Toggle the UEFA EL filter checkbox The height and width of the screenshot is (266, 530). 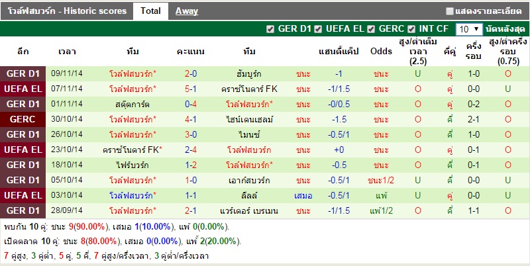pos(319,29)
